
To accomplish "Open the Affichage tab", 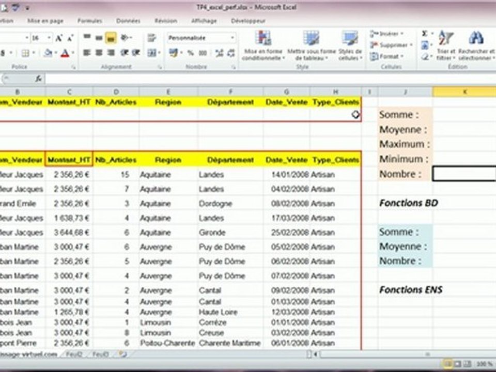I will (204, 21).
